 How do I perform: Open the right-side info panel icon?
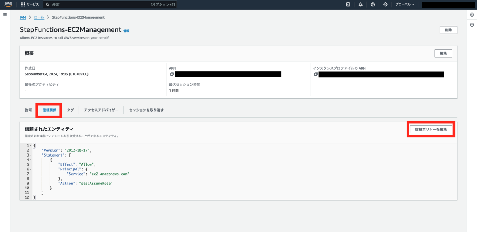click(x=472, y=15)
